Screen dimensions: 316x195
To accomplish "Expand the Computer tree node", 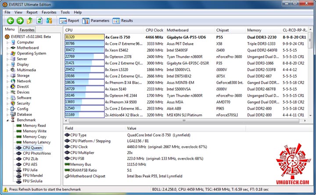I will (7, 42).
